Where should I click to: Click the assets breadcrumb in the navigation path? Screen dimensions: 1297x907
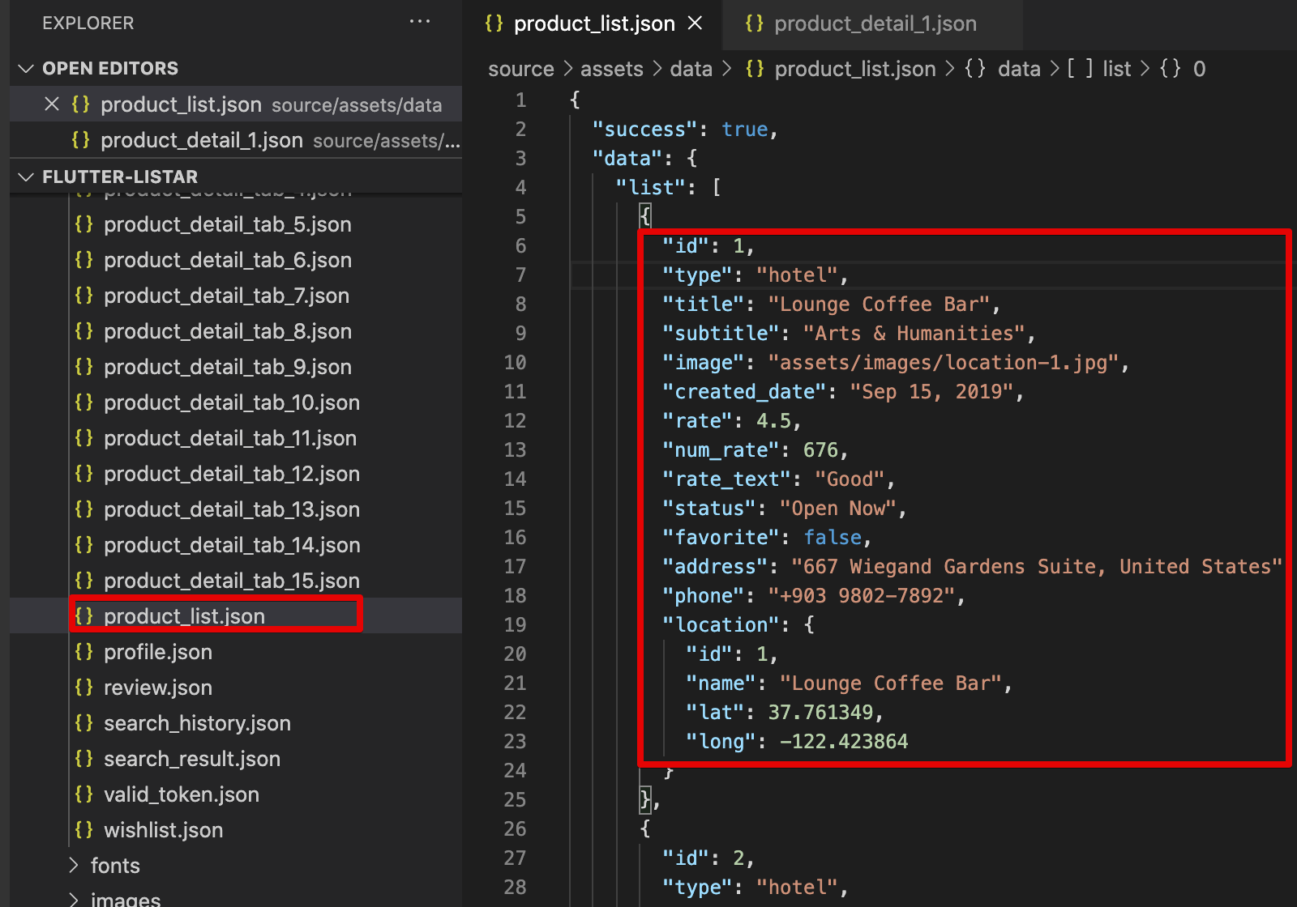(612, 69)
